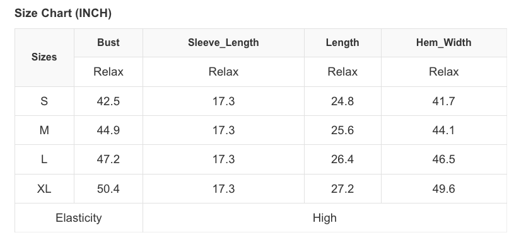Click the Elasticity row label
This screenshot has height=252, width=526.
79,218
